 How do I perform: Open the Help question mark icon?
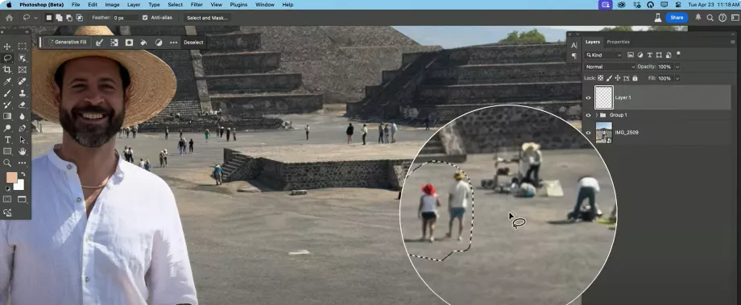(x=722, y=18)
